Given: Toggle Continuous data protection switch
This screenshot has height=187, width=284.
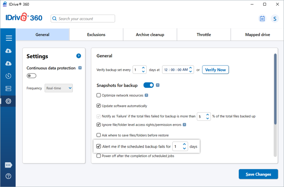Looking at the screenshot, I should point(32,76).
